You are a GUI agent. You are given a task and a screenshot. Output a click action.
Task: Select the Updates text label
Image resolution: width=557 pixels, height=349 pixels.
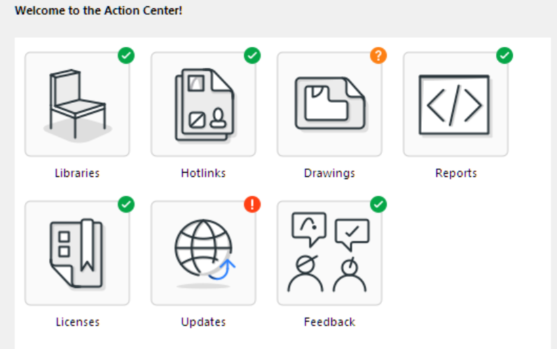click(203, 322)
